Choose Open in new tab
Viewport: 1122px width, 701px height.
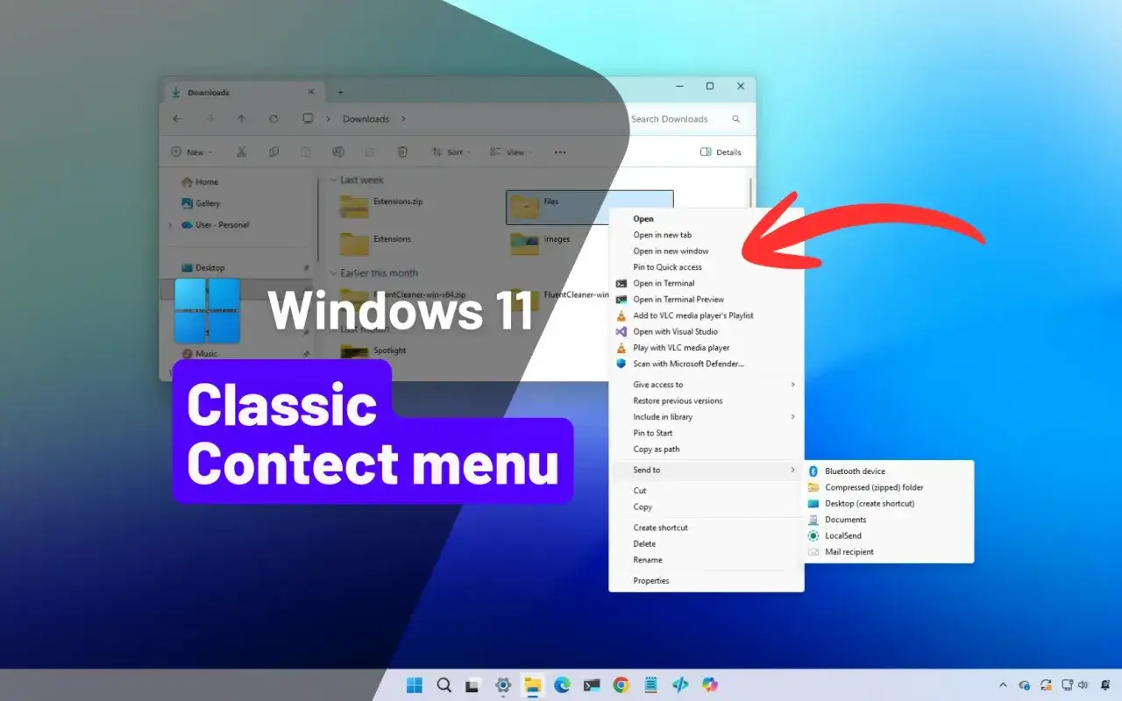click(x=707, y=235)
